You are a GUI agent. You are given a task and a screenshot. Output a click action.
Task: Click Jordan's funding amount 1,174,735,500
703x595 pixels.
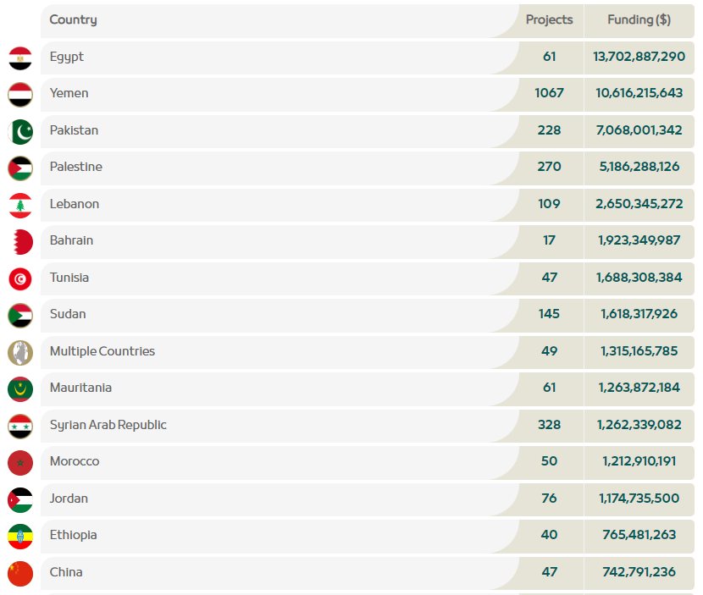(639, 499)
